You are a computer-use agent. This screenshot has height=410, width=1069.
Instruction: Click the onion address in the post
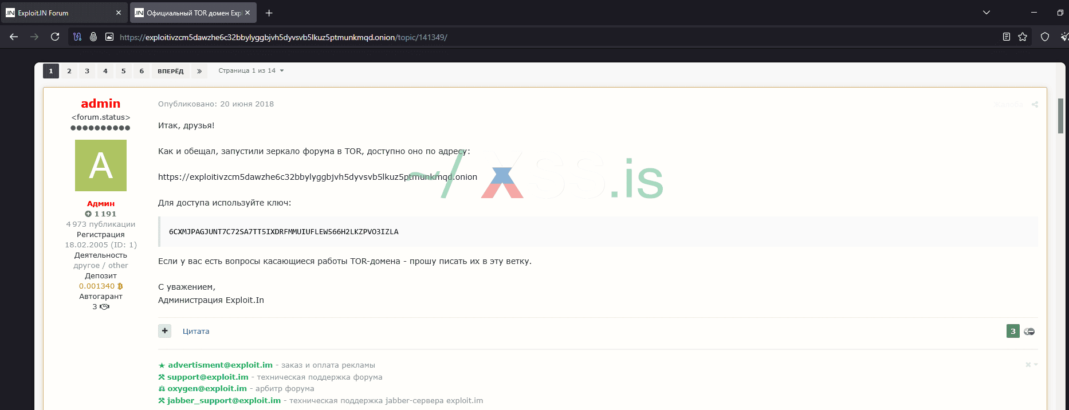point(317,177)
